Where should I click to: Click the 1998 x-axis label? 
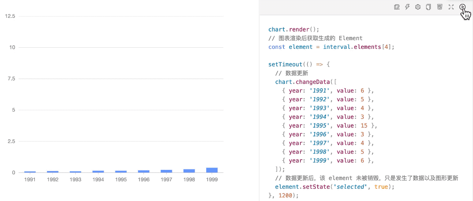coord(189,179)
